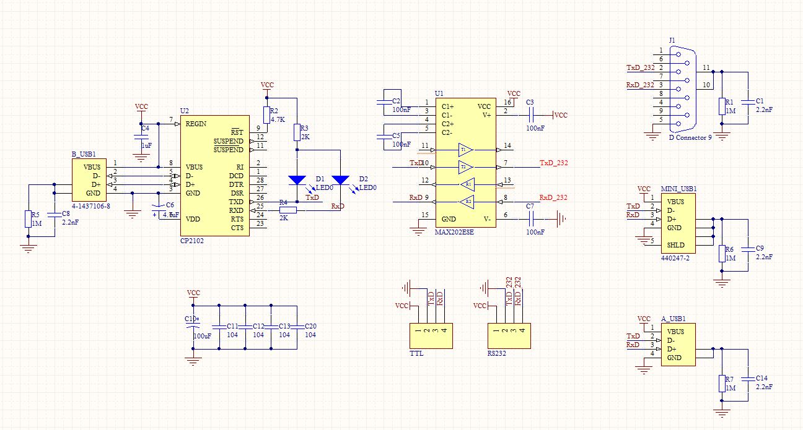The height and width of the screenshot is (430, 803).
Task: Click the "C2+" pin label on U1
Action: pyautogui.click(x=448, y=124)
